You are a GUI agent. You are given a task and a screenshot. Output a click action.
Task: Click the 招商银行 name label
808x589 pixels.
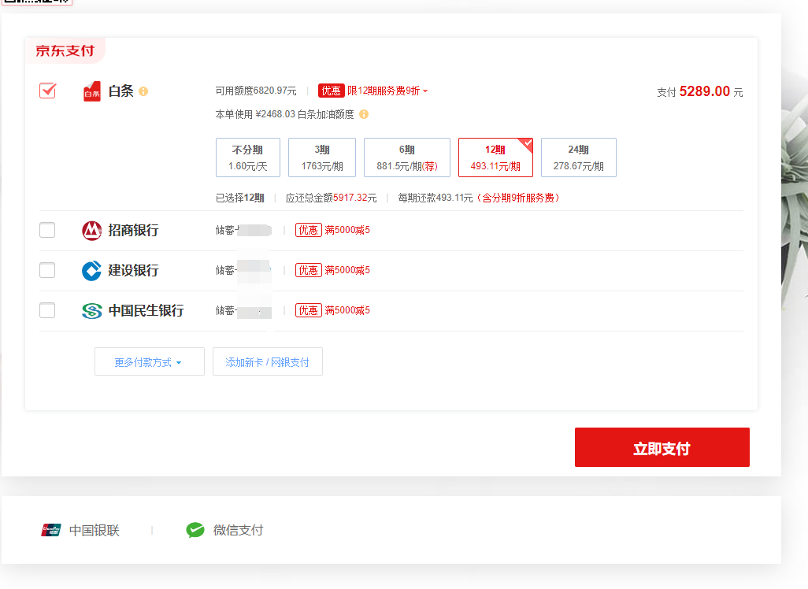coord(133,231)
